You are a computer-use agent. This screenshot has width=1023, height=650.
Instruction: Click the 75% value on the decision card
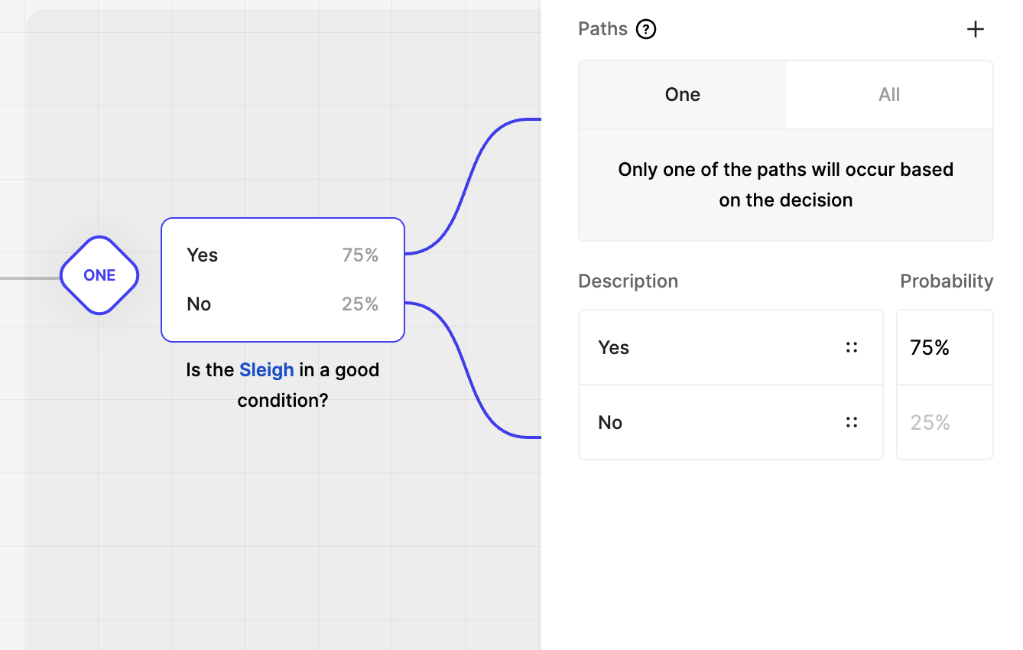click(x=360, y=255)
